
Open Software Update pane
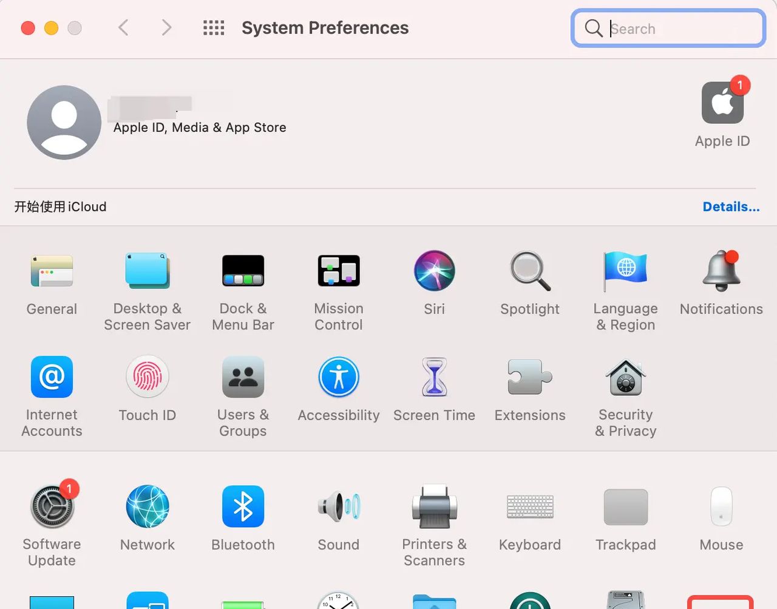click(x=53, y=506)
